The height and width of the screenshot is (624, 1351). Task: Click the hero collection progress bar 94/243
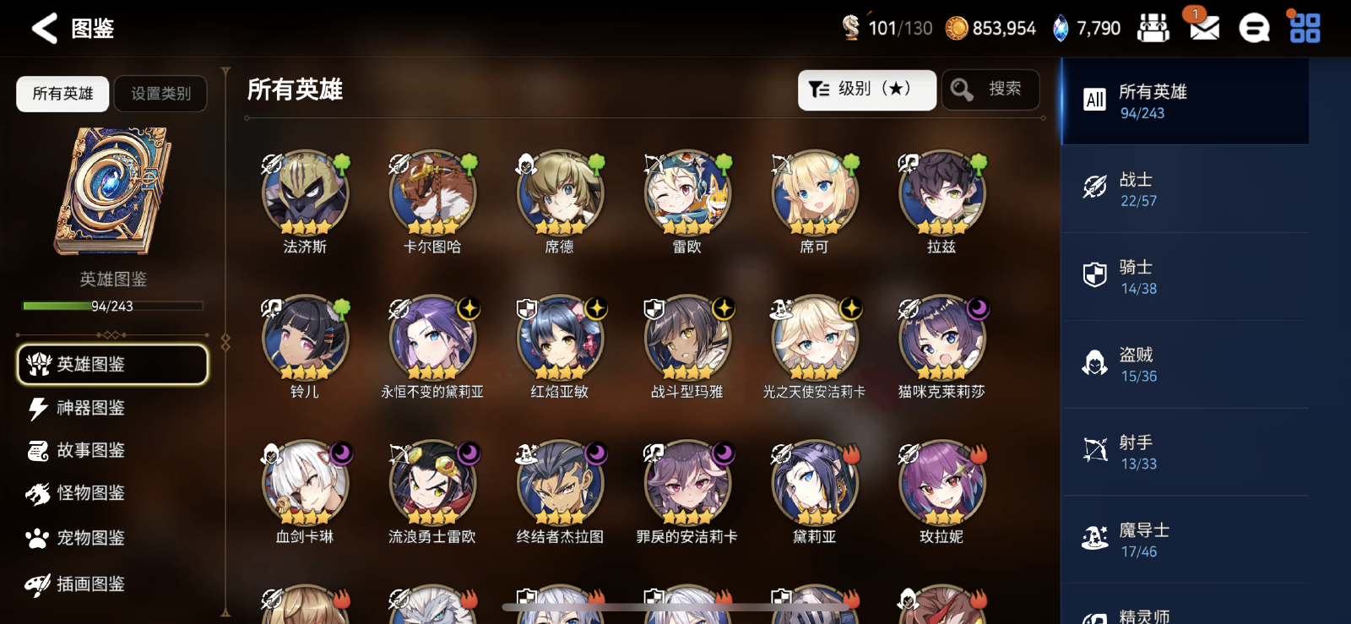coord(112,306)
